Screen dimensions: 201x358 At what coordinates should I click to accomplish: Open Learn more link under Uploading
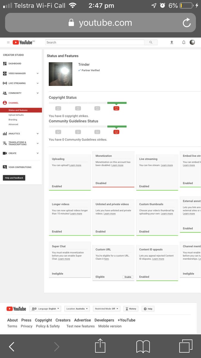coord(75,165)
